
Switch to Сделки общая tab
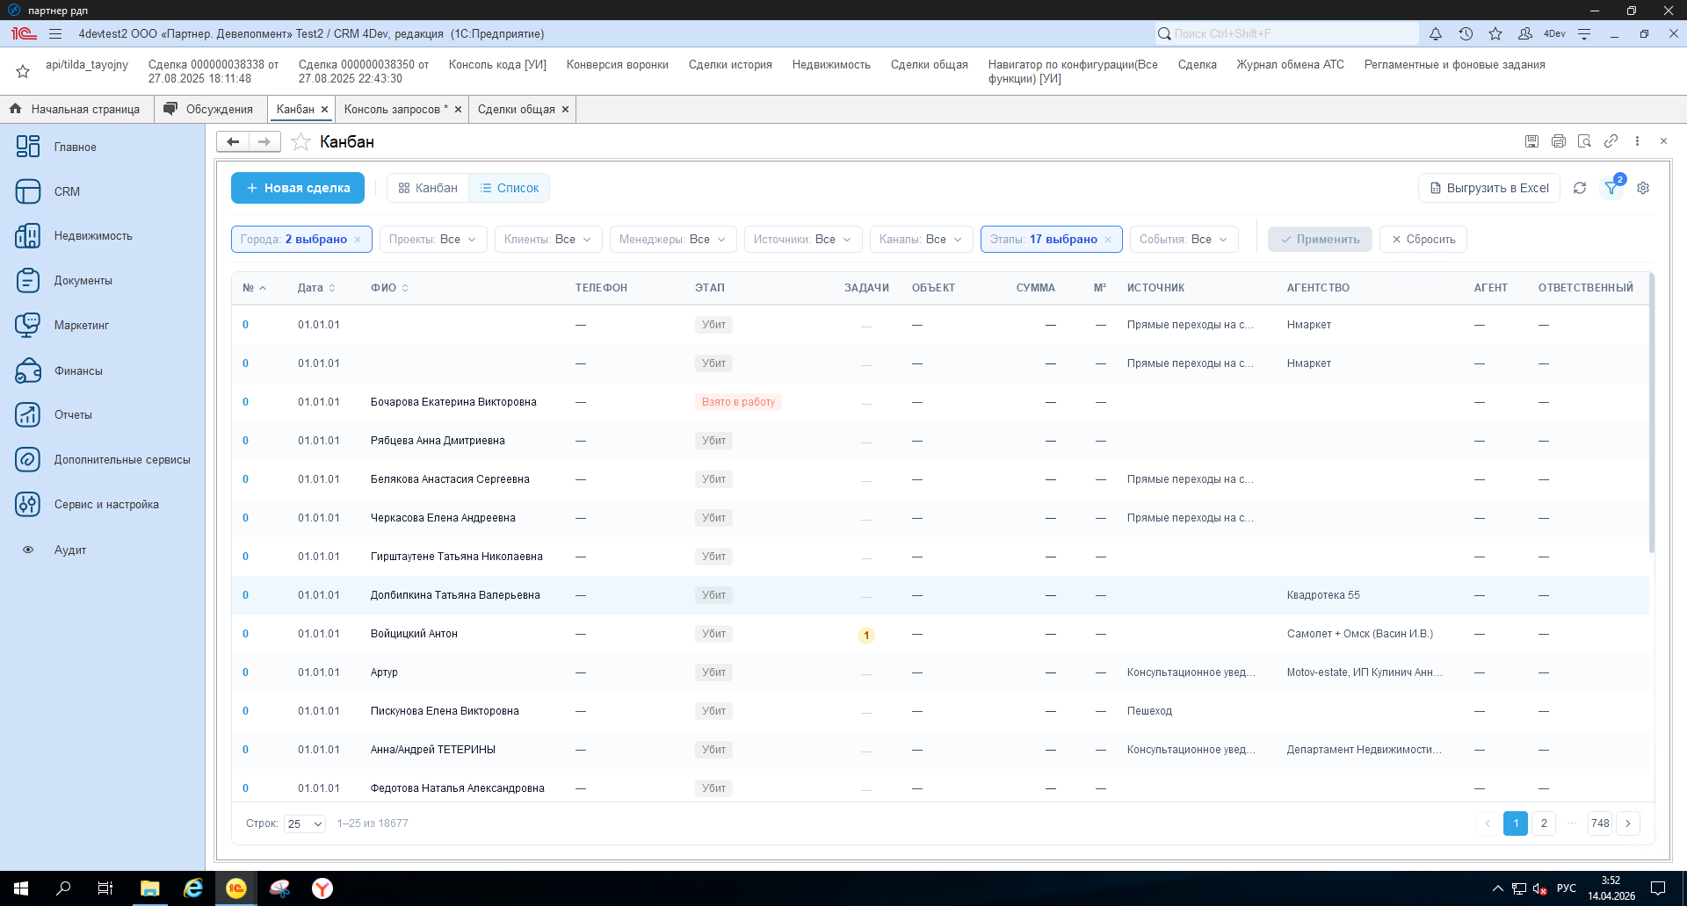coord(516,109)
